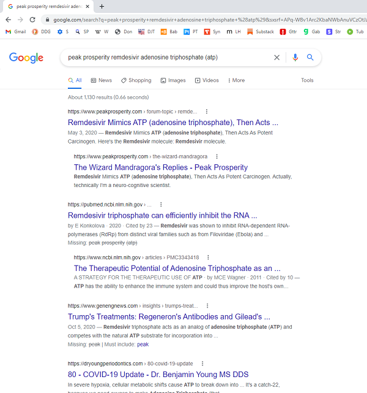Click the dryoungperiodontics.com 80-covid-19-update breadcrumb
The height and width of the screenshot is (393, 367).
click(130, 364)
